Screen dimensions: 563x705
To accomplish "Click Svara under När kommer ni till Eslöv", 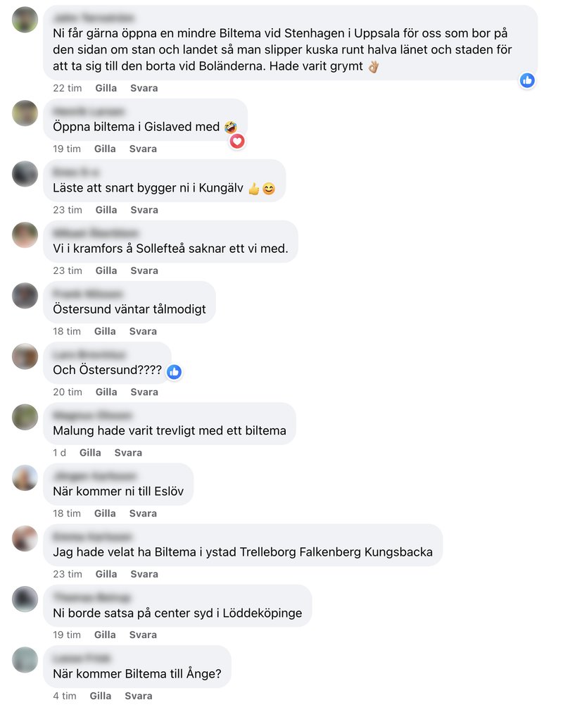I will click(143, 513).
